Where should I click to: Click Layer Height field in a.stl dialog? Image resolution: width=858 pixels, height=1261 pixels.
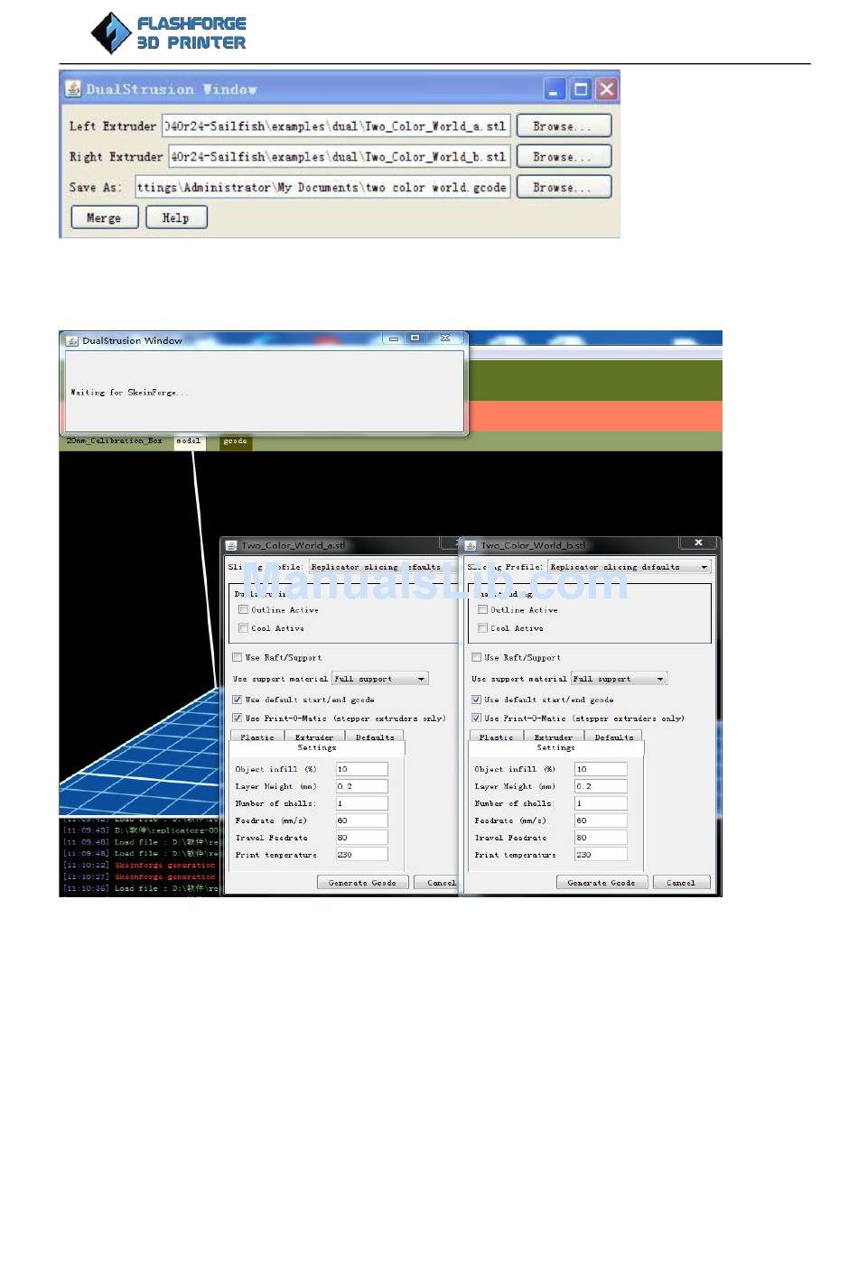pos(362,786)
